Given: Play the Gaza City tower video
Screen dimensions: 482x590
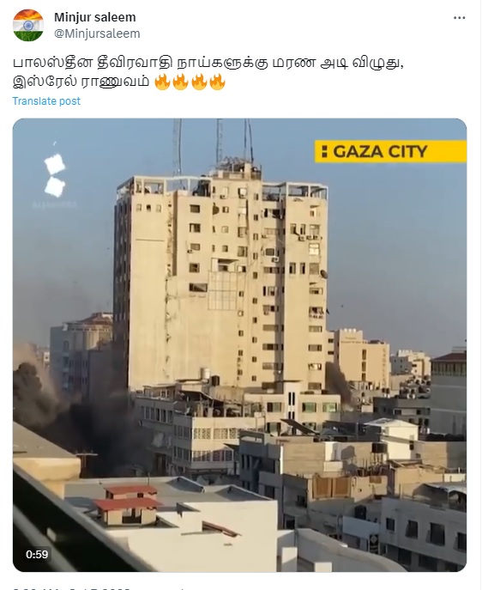Looking at the screenshot, I should click(239, 345).
